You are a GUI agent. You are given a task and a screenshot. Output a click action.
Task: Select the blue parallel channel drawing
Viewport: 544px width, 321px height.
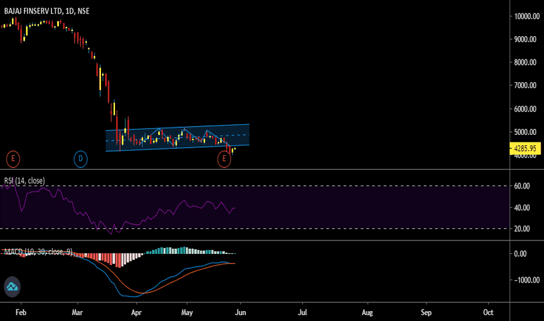tap(177, 138)
